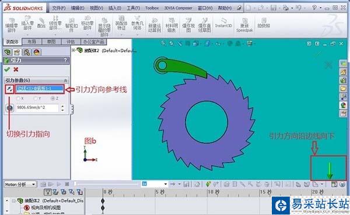Viewport: 350px width, 215px height.
Task: Open the Motion 分析 study type dropdown
Action: pos(33,185)
